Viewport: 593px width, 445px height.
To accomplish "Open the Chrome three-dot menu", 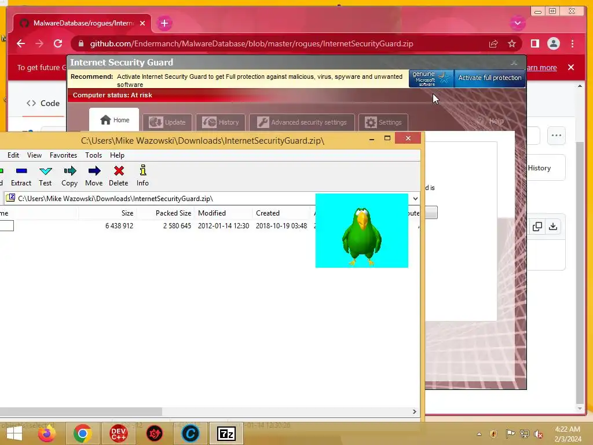I will (572, 44).
